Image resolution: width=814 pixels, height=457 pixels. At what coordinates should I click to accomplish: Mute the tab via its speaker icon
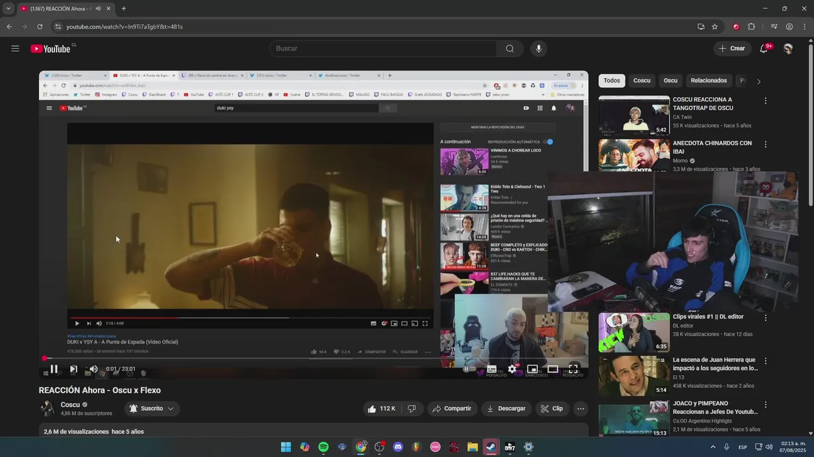point(98,9)
